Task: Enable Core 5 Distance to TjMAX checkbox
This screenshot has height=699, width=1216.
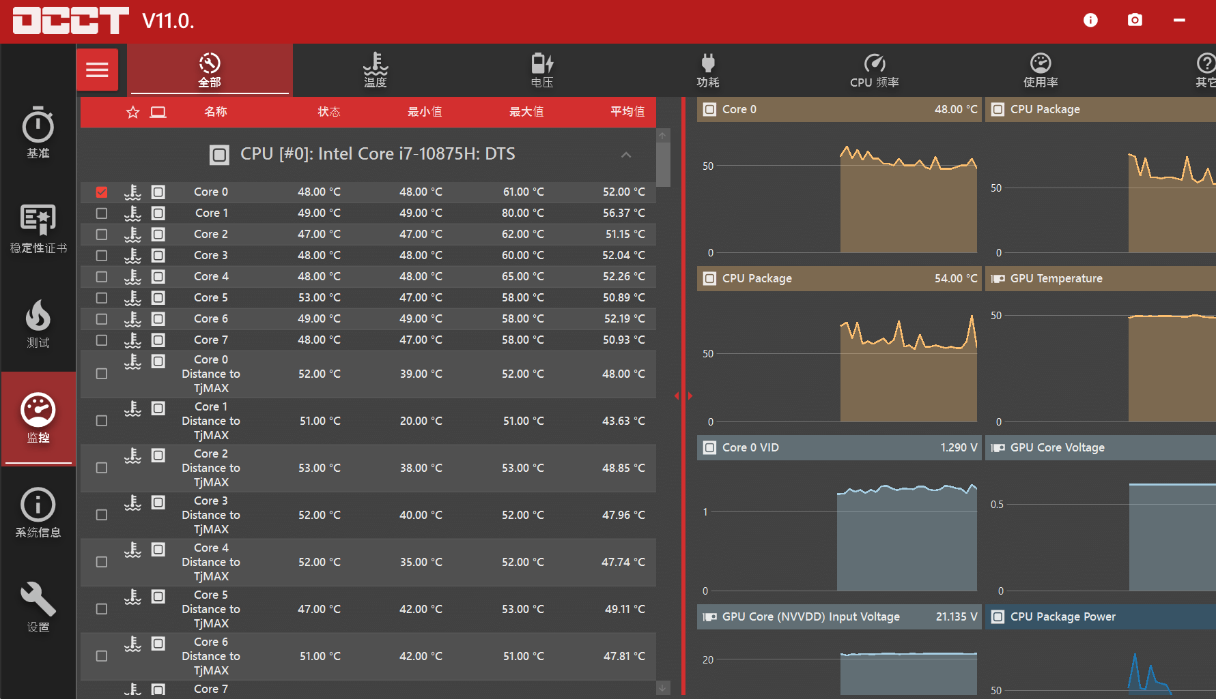Action: tap(102, 609)
